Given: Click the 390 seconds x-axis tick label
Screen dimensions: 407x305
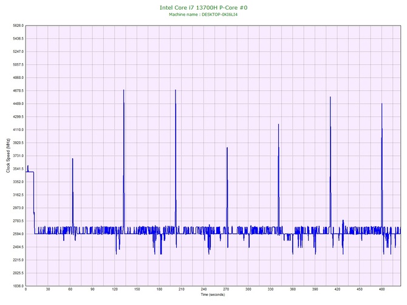Looking at the screenshot, I should [x=315, y=289].
